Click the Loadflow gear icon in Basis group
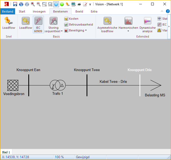The height and width of the screenshot is (160, 171). [26, 23]
